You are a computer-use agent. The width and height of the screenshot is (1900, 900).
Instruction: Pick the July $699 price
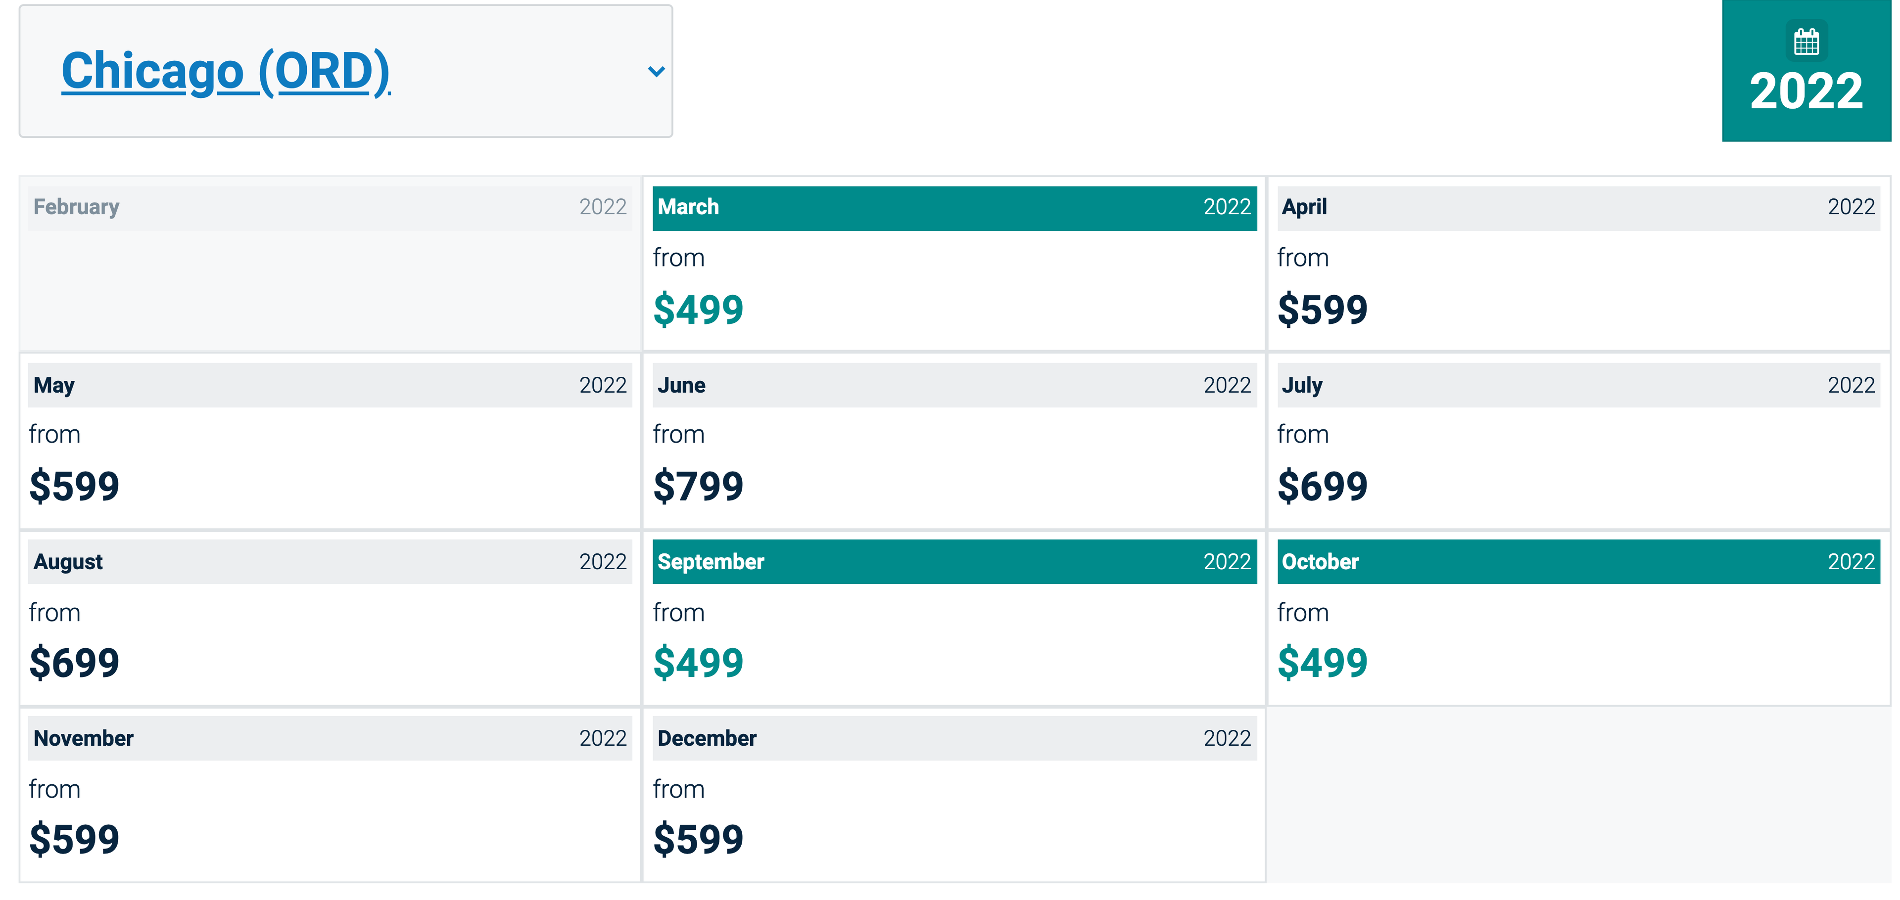coord(1322,486)
